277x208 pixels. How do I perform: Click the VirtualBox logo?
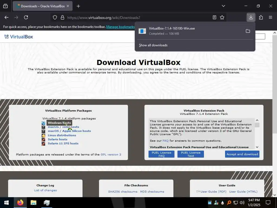point(19,37)
